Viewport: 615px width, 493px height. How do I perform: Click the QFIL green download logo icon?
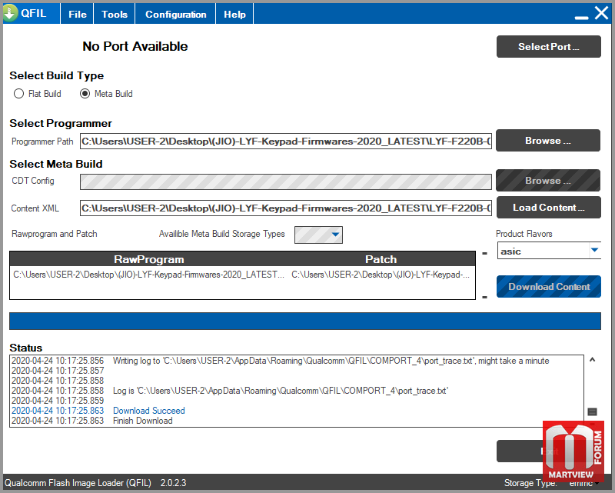[10, 13]
